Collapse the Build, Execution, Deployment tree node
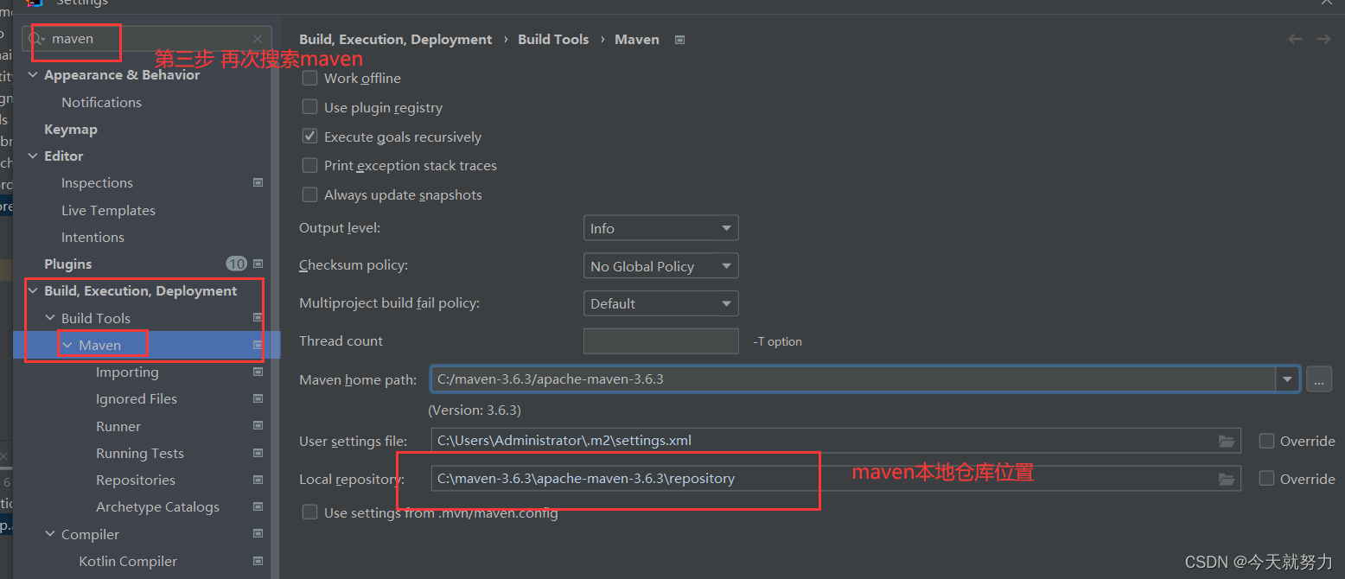The height and width of the screenshot is (579, 1345). click(x=33, y=290)
